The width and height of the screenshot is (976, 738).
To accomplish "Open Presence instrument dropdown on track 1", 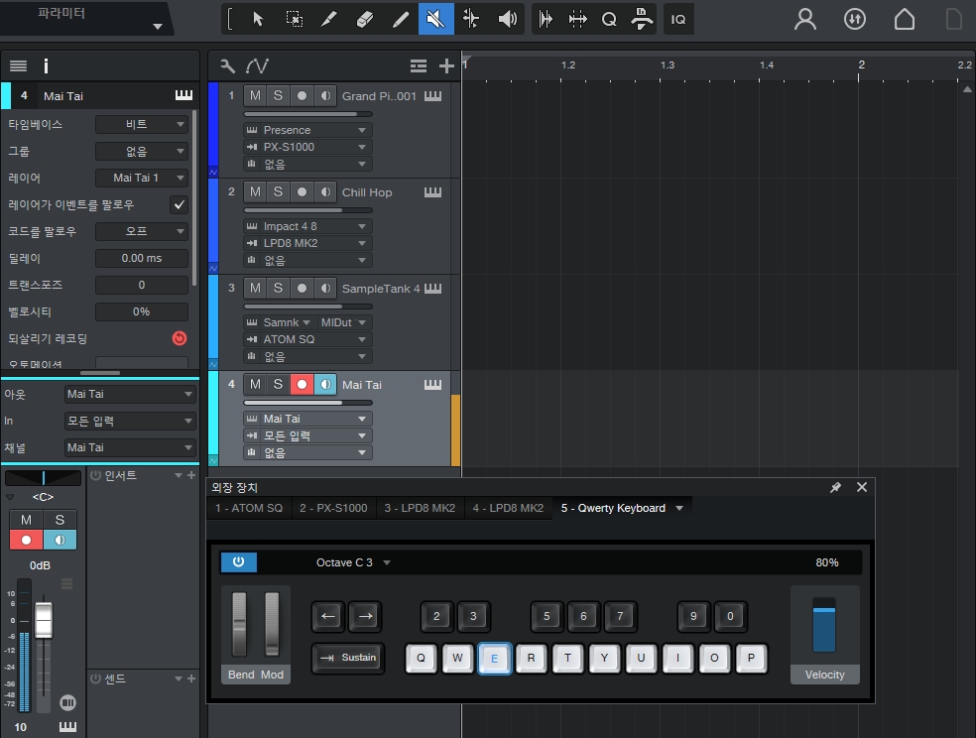I will pos(307,130).
